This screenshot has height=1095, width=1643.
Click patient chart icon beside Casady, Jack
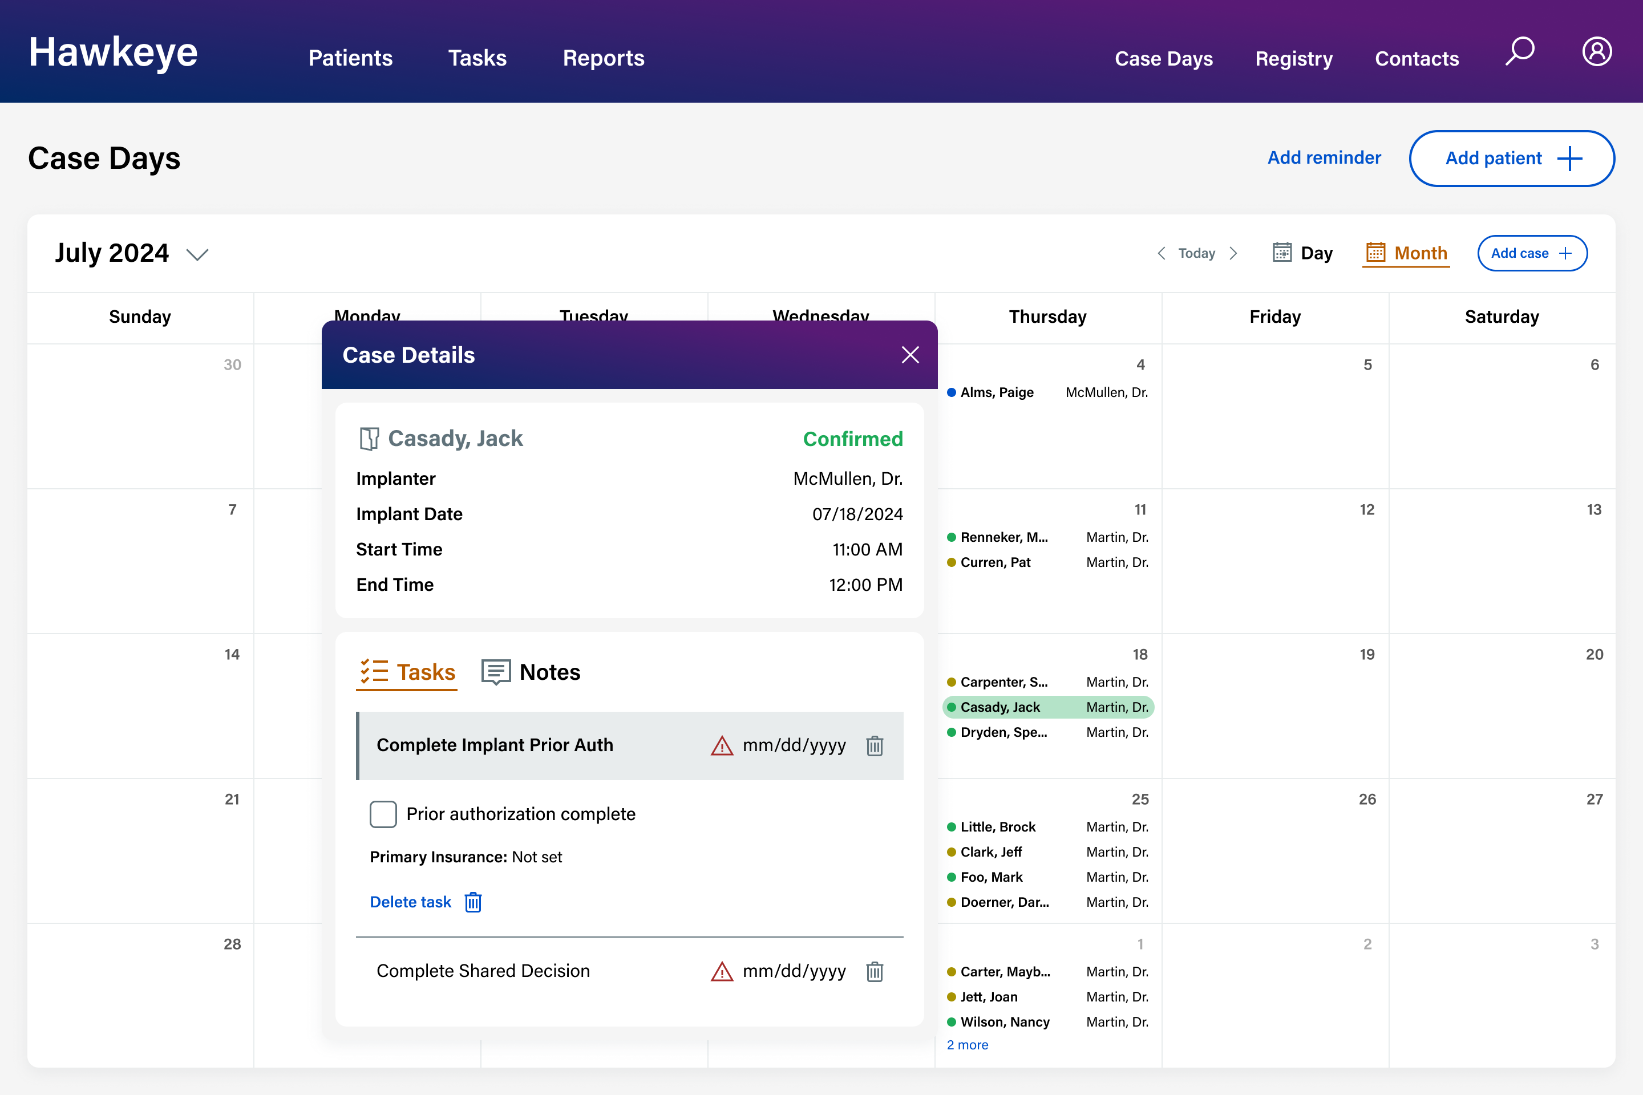[x=369, y=439]
